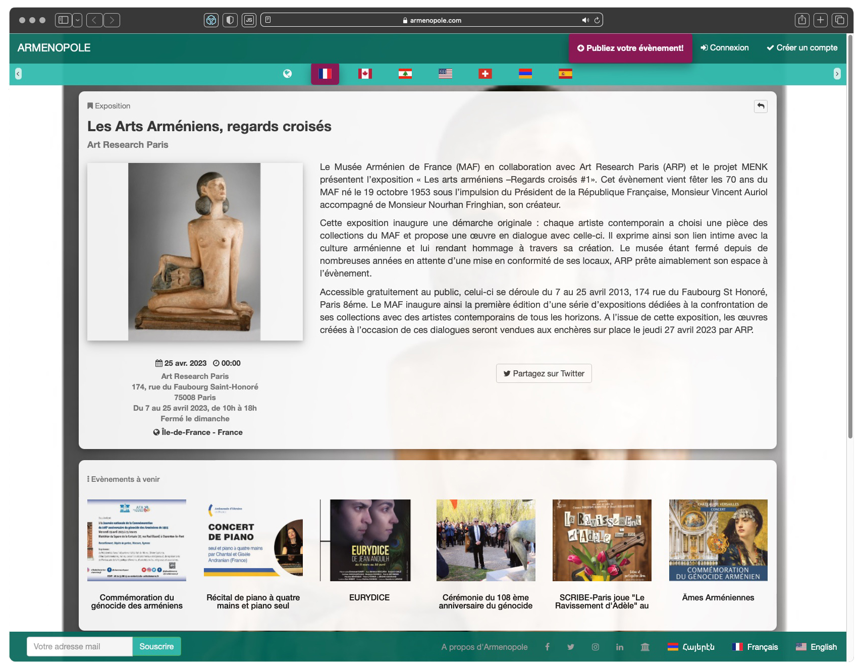Open Le Ravissement d'Adèle thumbnail
863x669 pixels.
(x=602, y=540)
